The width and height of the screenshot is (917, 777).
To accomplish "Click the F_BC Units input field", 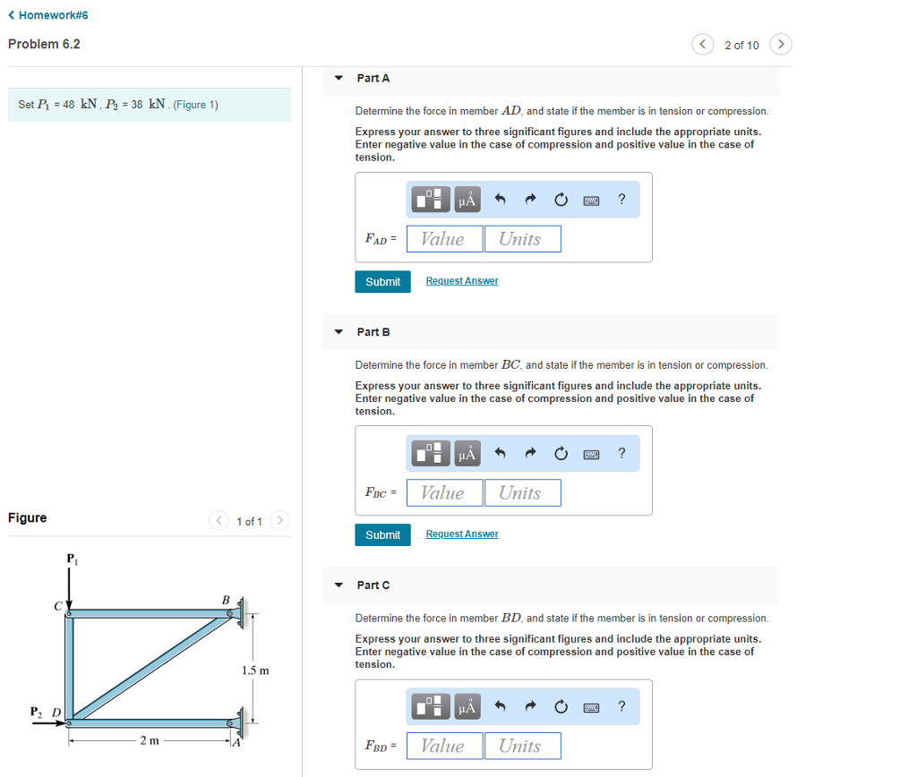I will tap(523, 493).
